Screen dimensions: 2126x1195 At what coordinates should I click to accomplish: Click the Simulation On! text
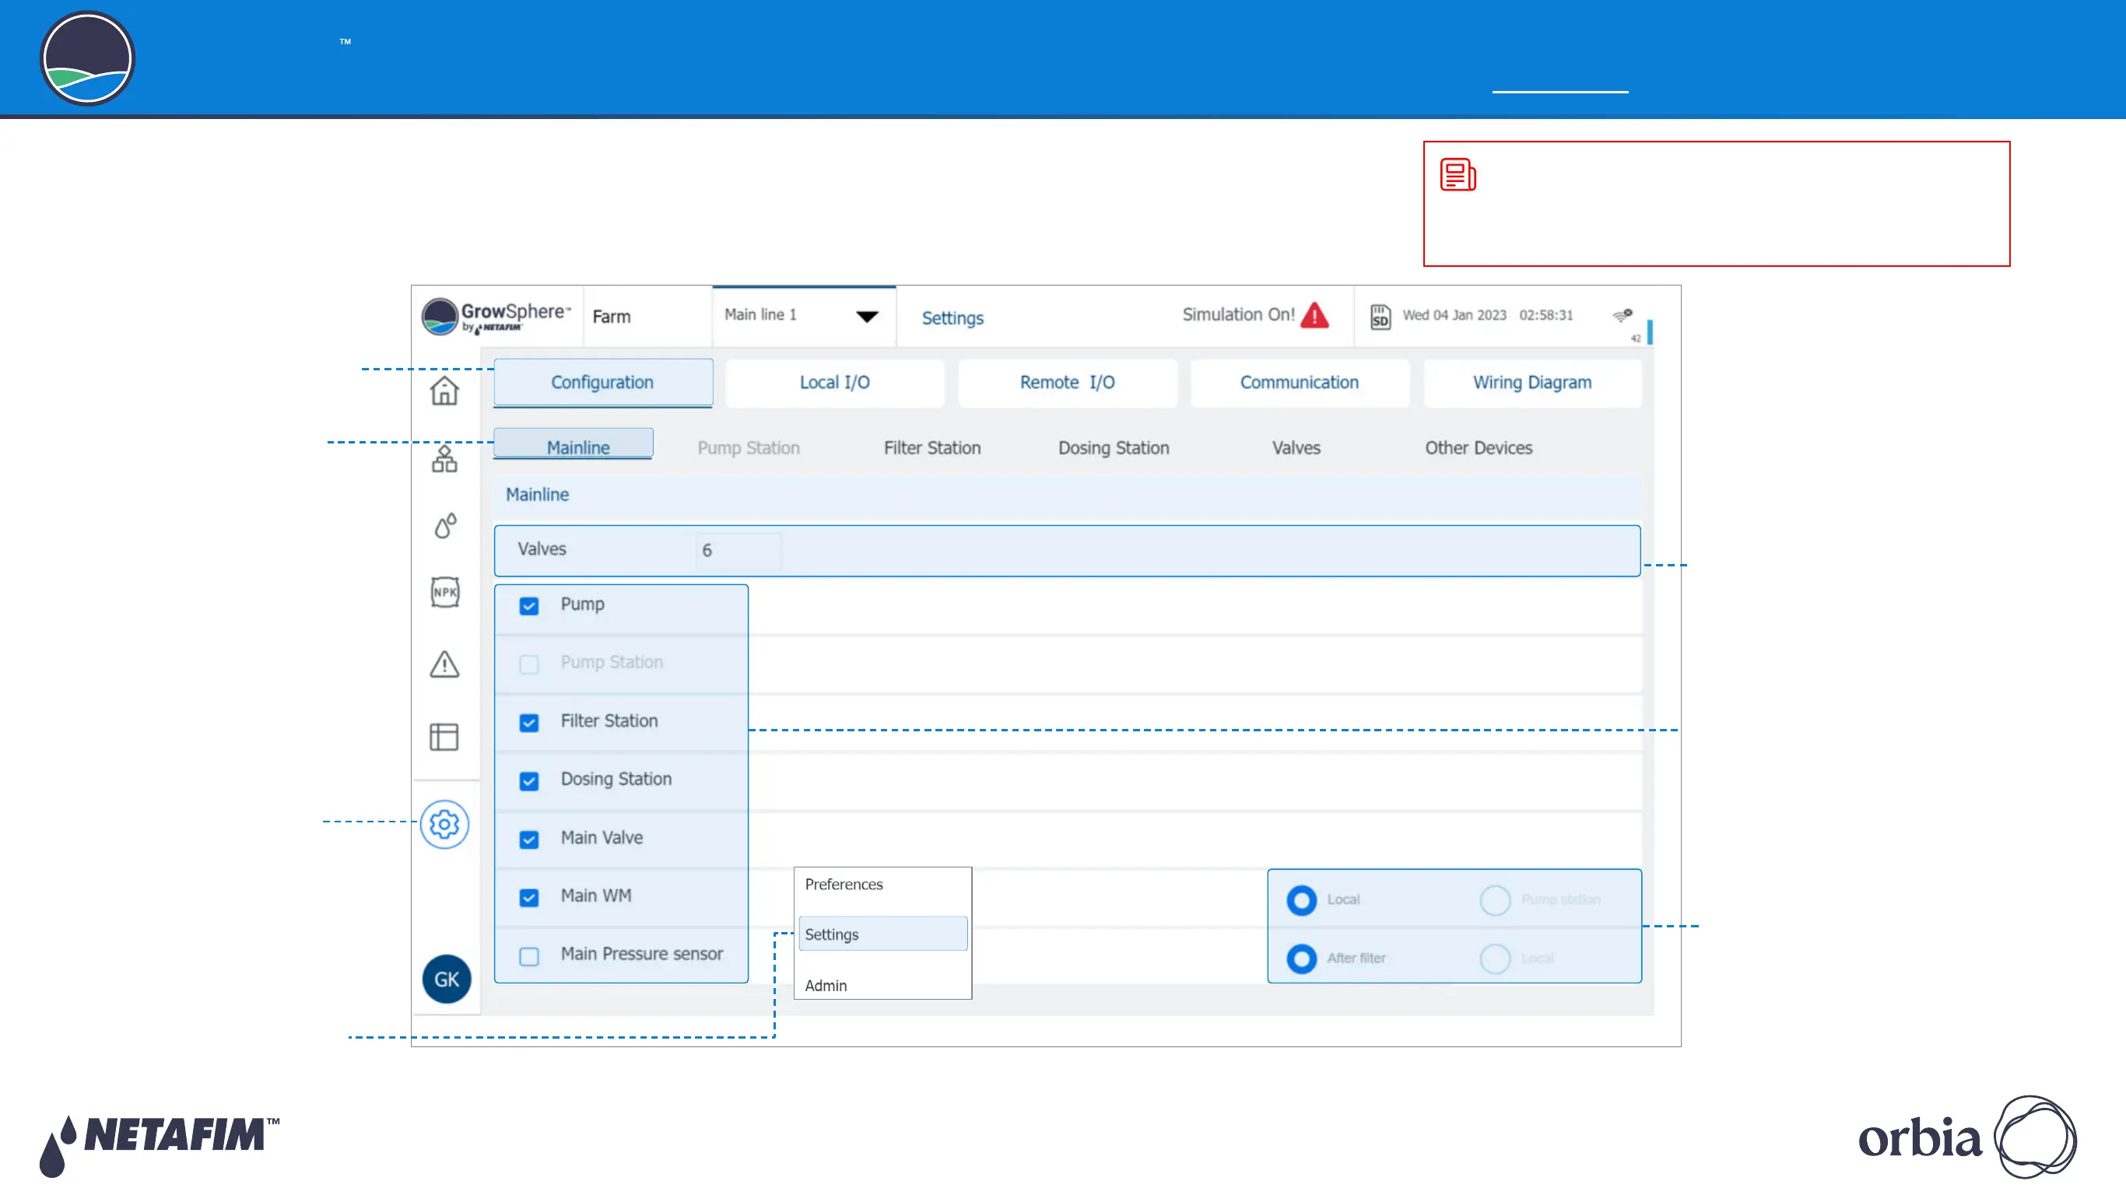1238,314
